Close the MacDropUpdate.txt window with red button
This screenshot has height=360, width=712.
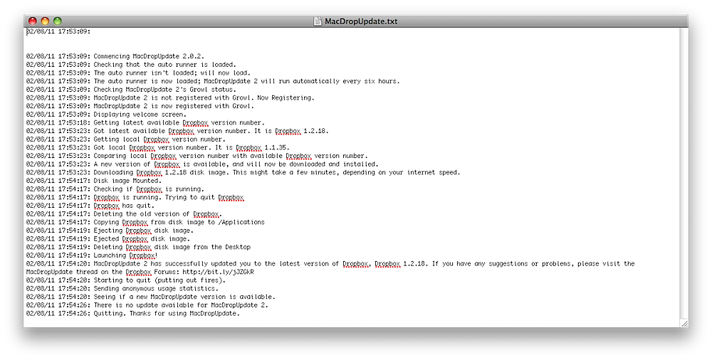[x=33, y=21]
